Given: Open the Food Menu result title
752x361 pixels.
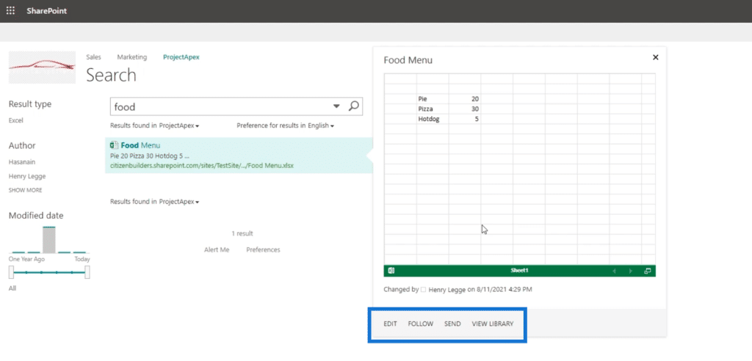Looking at the screenshot, I should (x=140, y=145).
